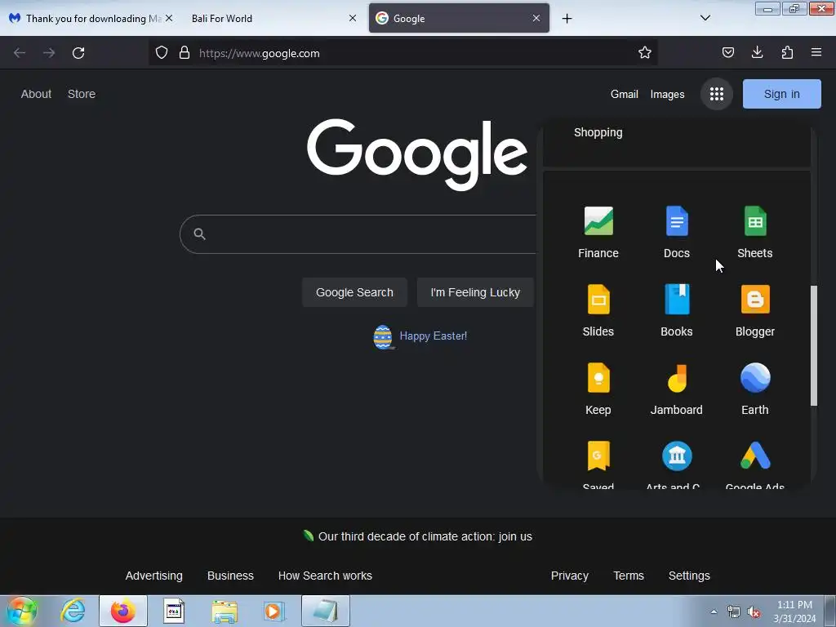Click the apps panel scrollbar thumb

[814, 345]
